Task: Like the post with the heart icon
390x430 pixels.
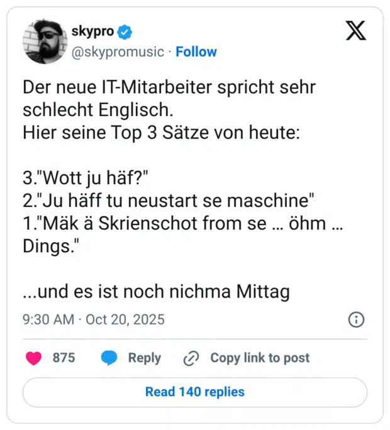Action: (x=34, y=358)
